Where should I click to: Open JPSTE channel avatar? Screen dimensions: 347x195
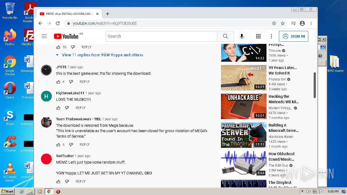point(46,70)
